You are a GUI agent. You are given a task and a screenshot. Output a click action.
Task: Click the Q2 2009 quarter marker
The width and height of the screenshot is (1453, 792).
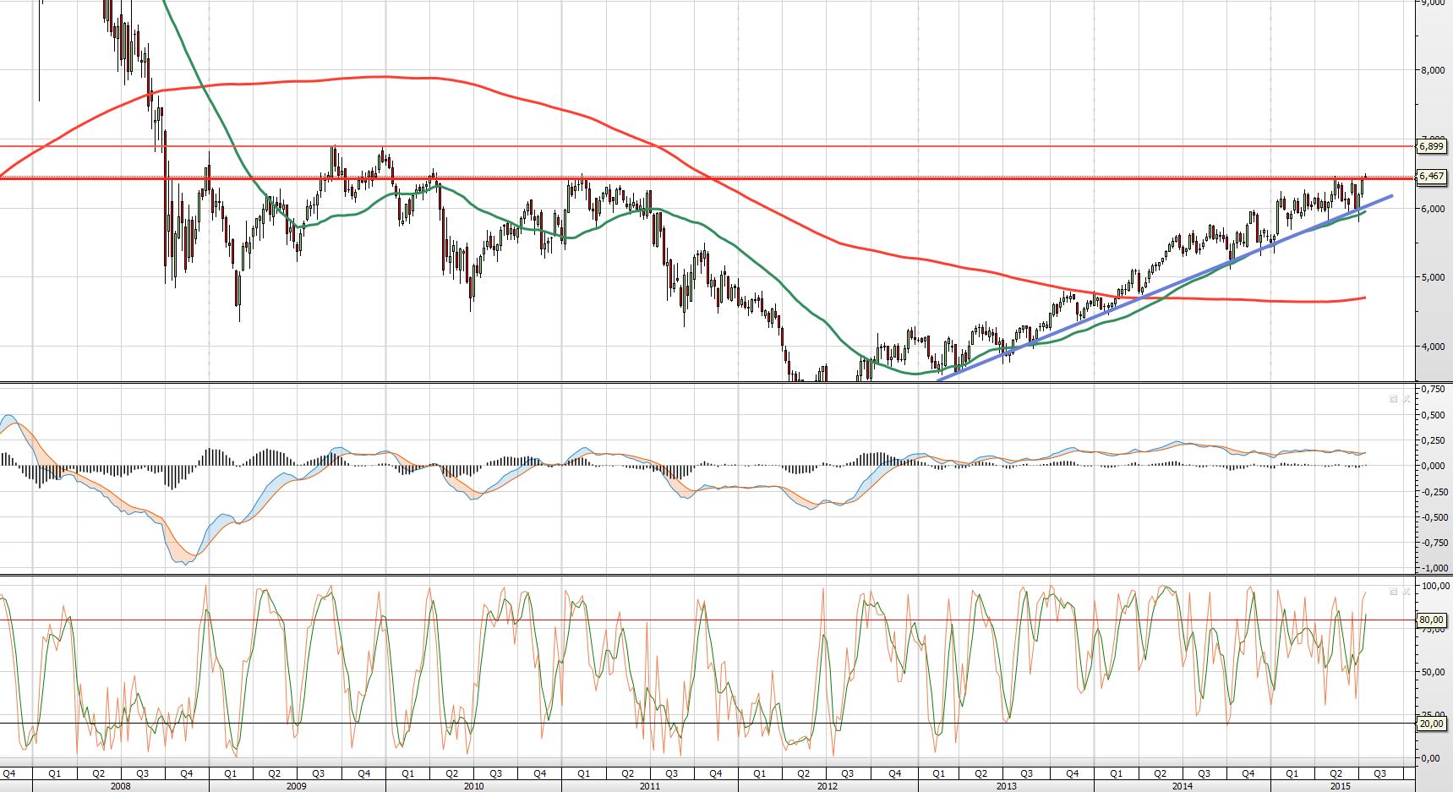(274, 773)
